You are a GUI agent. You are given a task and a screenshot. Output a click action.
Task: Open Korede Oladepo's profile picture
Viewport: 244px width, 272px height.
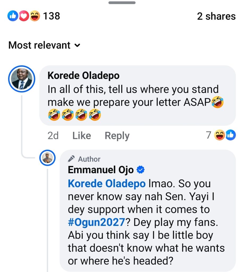(x=22, y=79)
